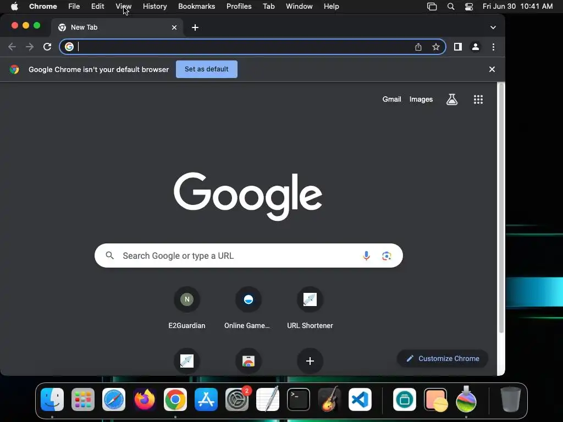
Task: Open the Profiles menu
Action: [239, 7]
